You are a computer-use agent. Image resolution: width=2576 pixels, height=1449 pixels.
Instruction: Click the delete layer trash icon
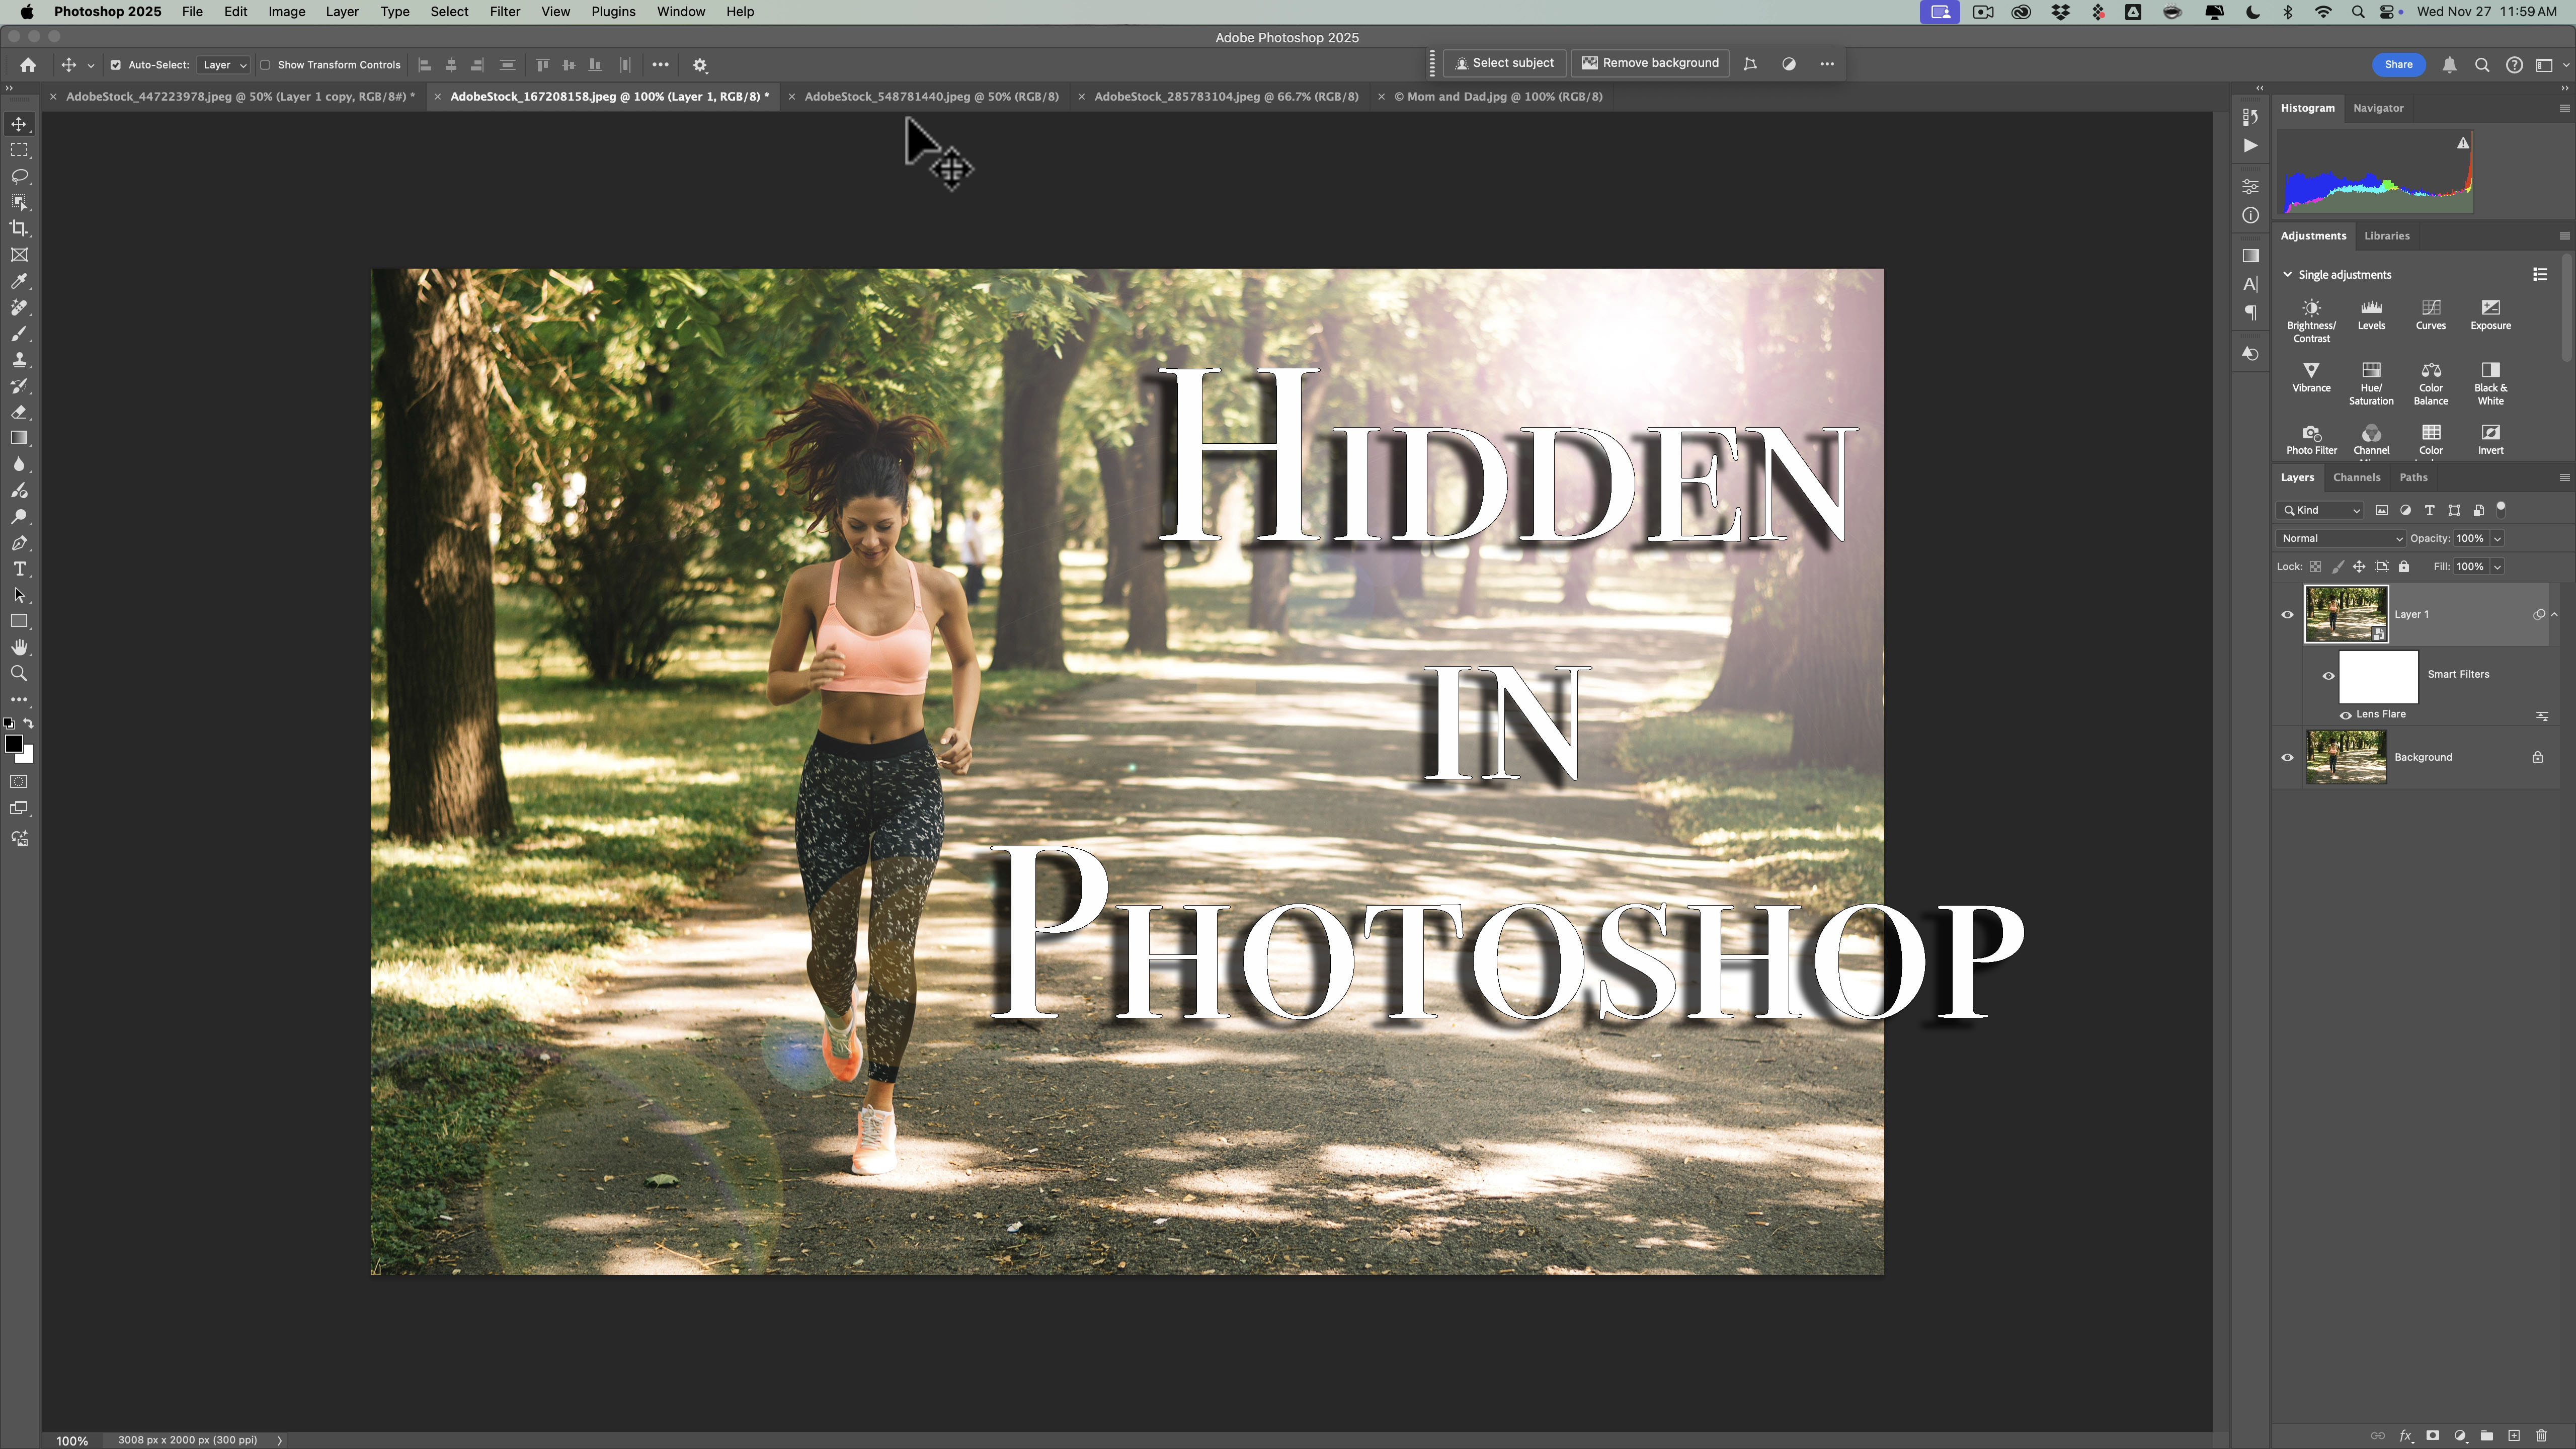[2541, 1436]
